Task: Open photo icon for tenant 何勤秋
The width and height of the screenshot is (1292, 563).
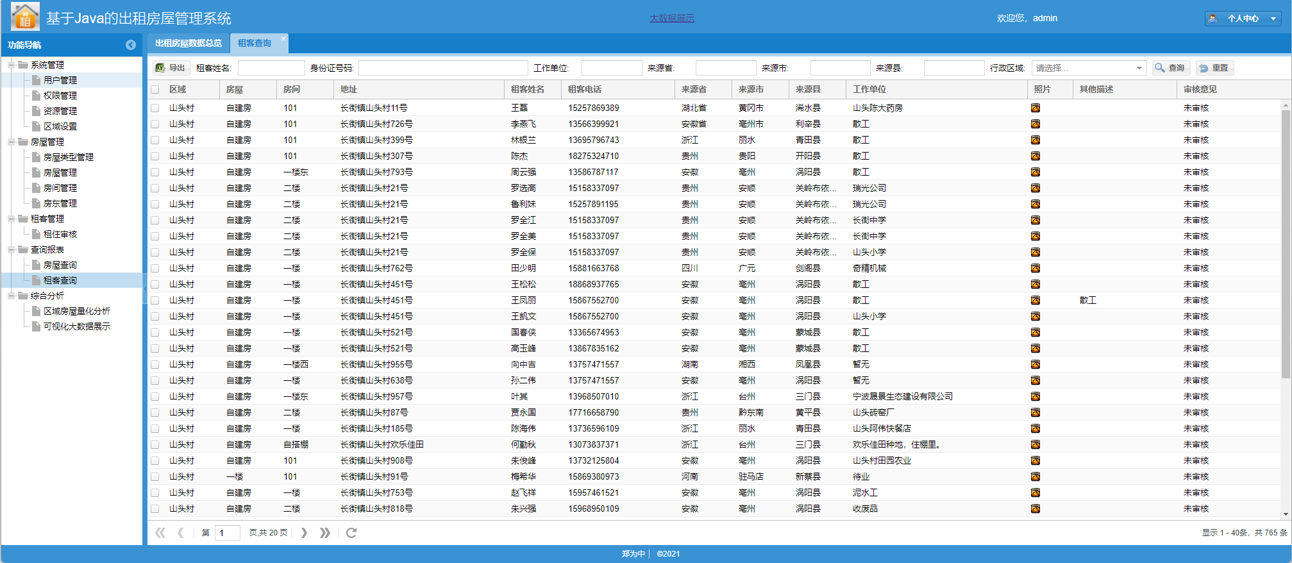Action: 1036,444
